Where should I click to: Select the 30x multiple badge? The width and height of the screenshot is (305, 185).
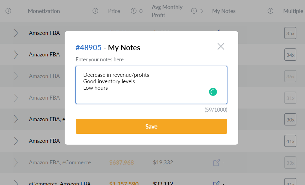point(290,119)
